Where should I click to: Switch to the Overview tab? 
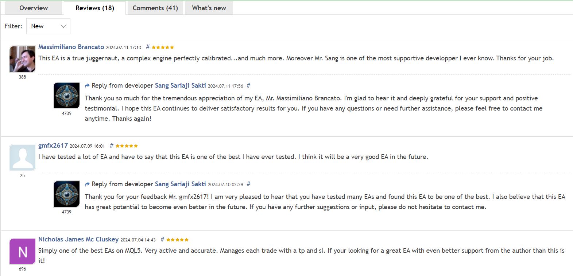[33, 8]
